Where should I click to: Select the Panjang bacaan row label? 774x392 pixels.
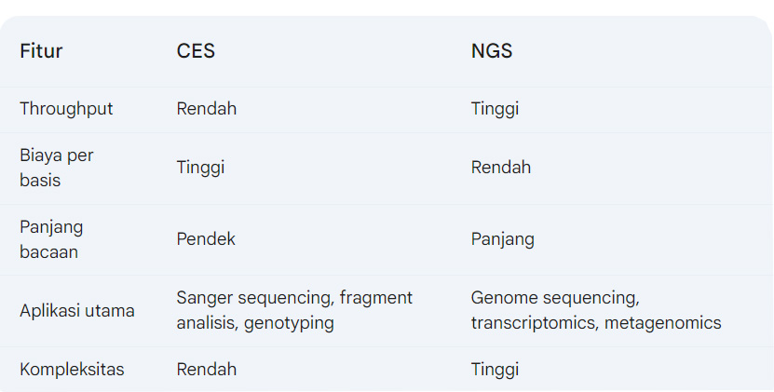(x=52, y=239)
